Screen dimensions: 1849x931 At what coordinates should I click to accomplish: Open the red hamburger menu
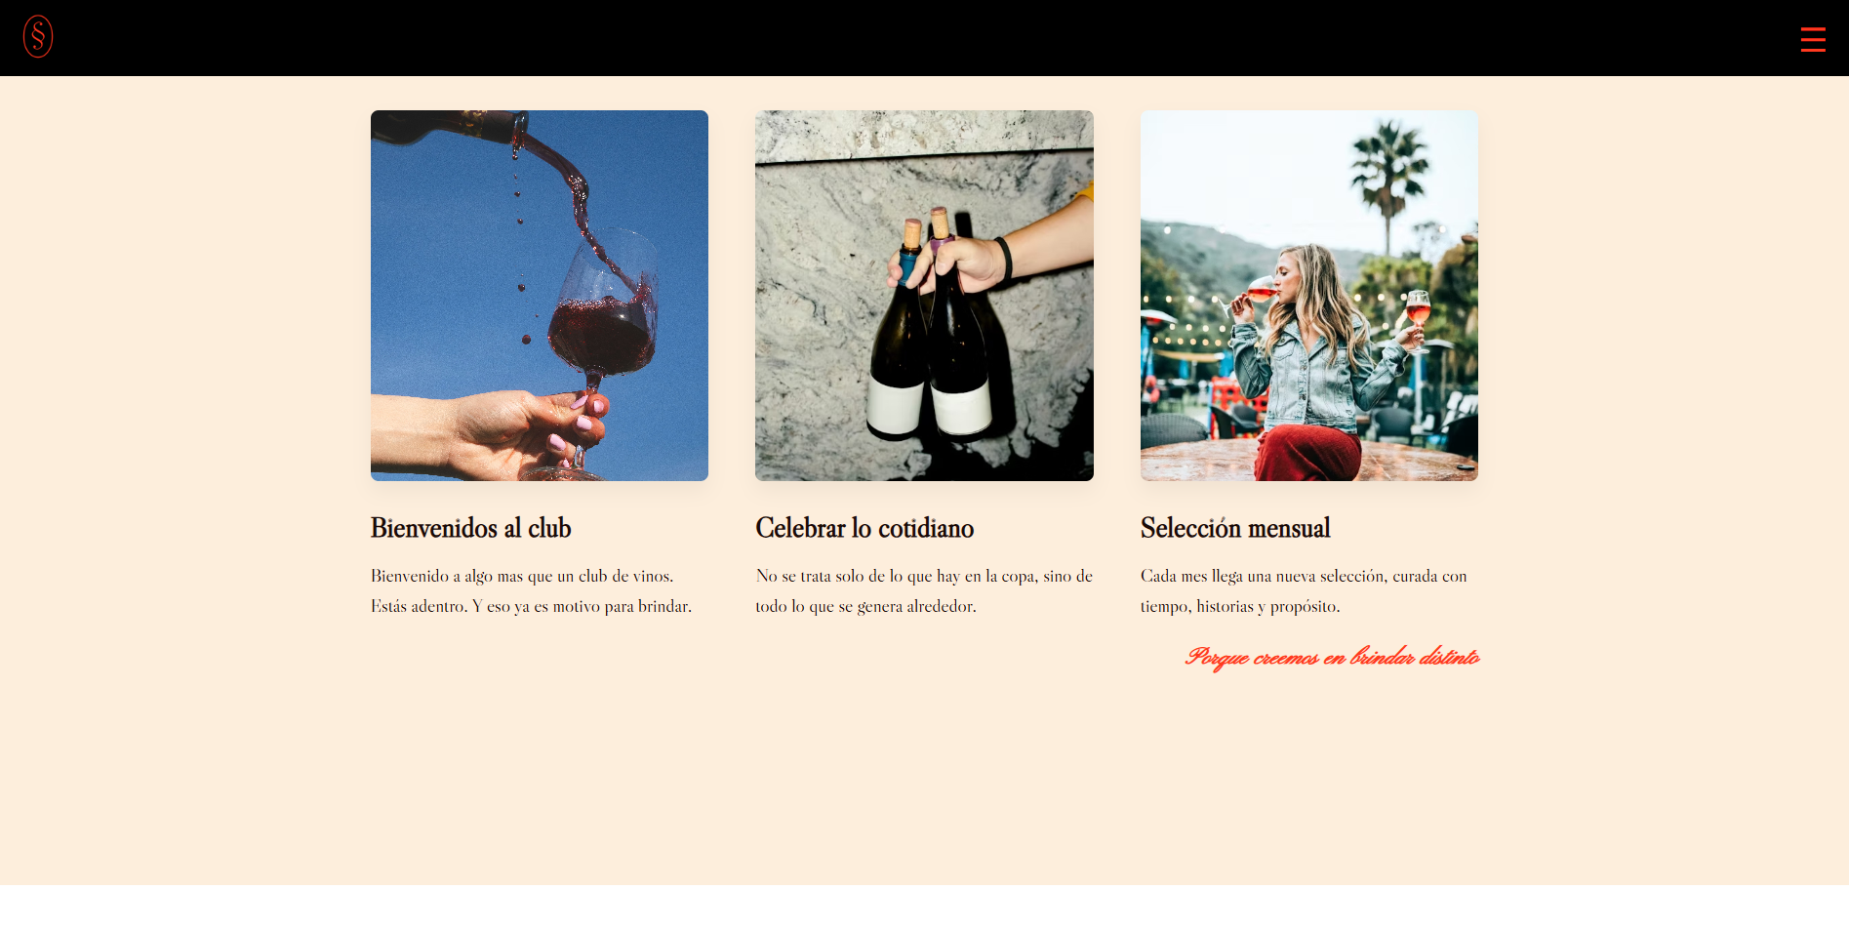coord(1813,39)
